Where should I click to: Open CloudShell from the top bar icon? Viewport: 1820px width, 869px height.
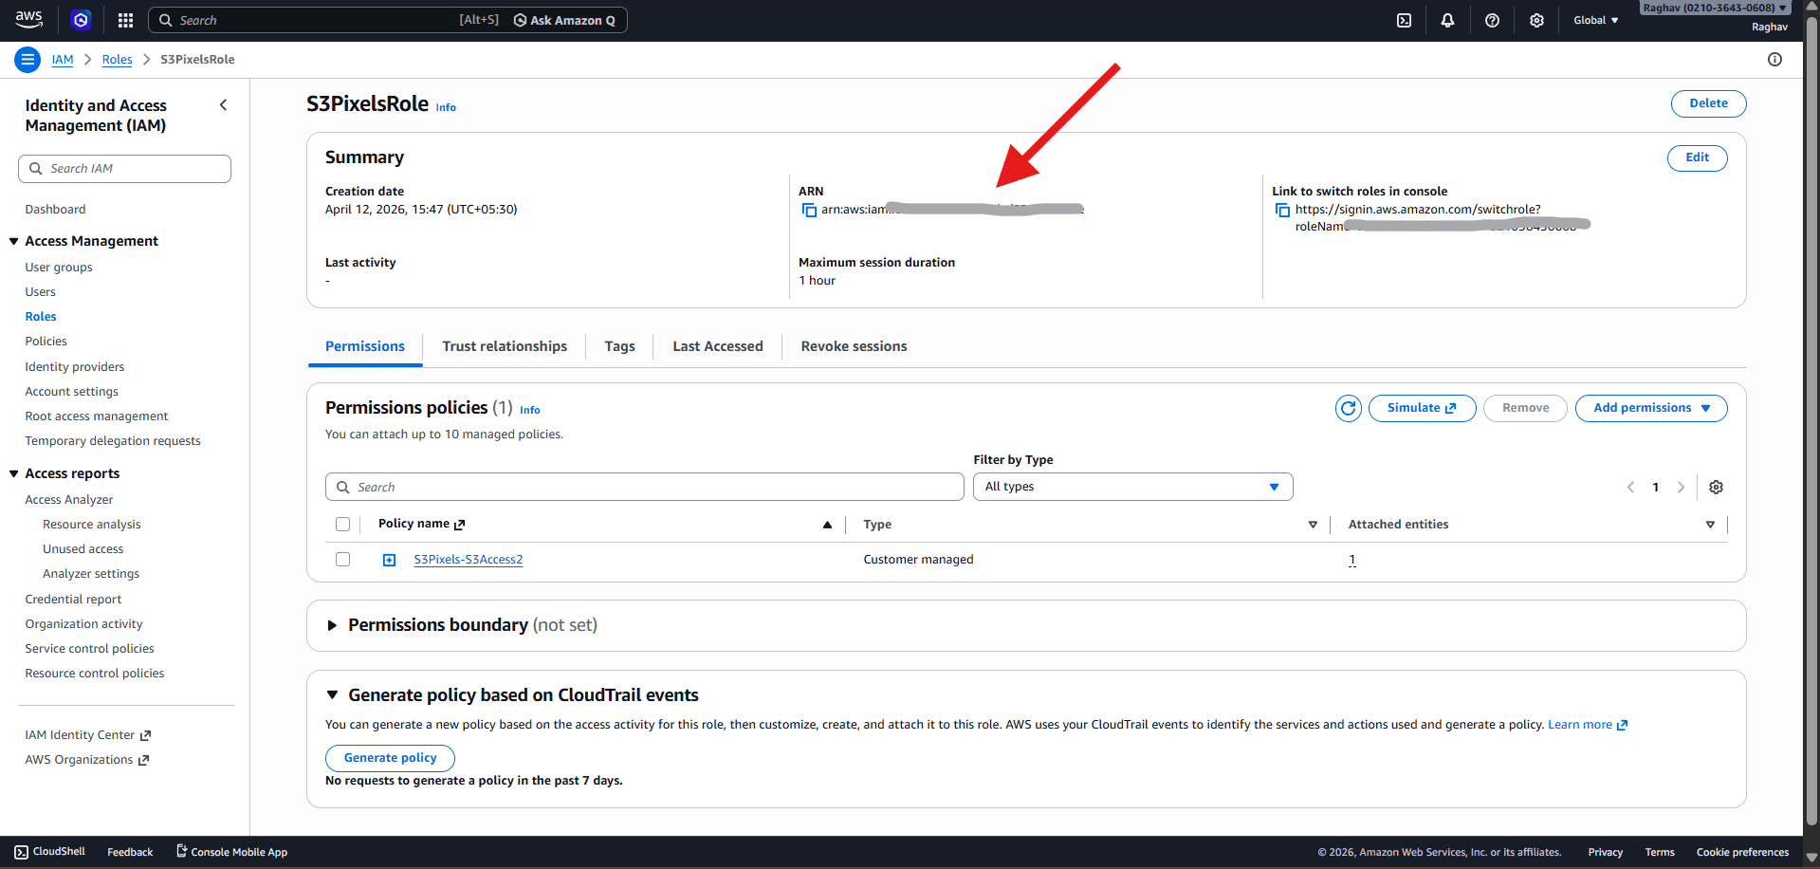[x=1404, y=20]
